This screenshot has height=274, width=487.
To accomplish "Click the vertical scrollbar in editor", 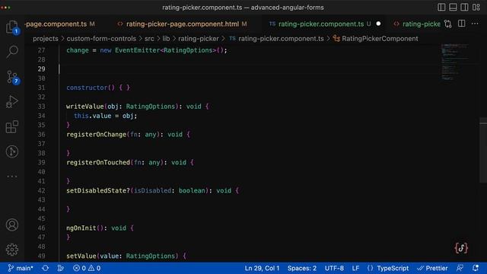I will click(x=483, y=151).
